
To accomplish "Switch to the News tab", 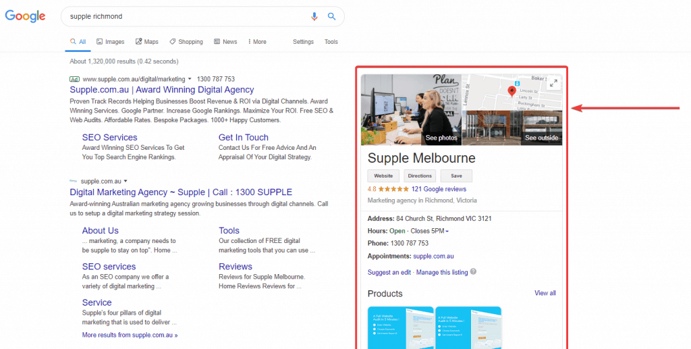I will 225,42.
